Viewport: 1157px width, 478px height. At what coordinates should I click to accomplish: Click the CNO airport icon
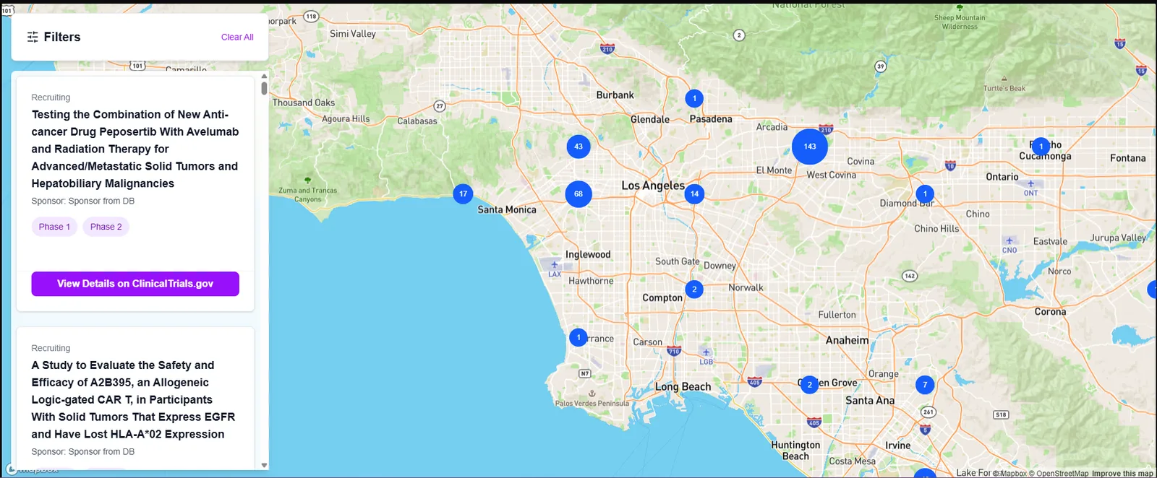tap(1009, 240)
